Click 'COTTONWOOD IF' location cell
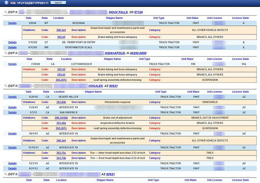This screenshot has width=260, height=183. pyautogui.click(x=81, y=64)
